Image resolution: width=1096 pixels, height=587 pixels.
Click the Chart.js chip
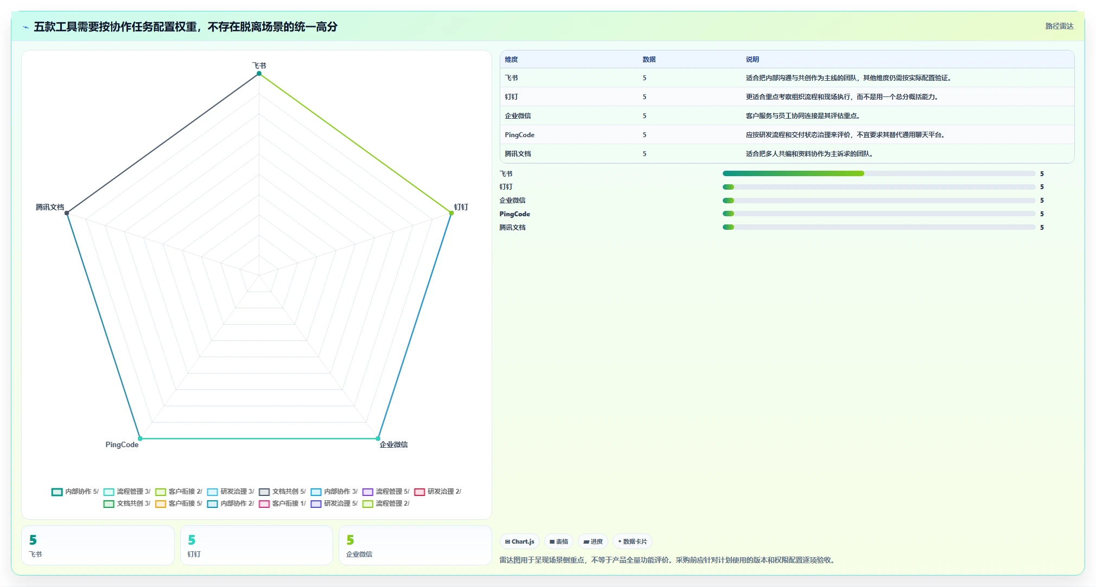click(x=520, y=541)
